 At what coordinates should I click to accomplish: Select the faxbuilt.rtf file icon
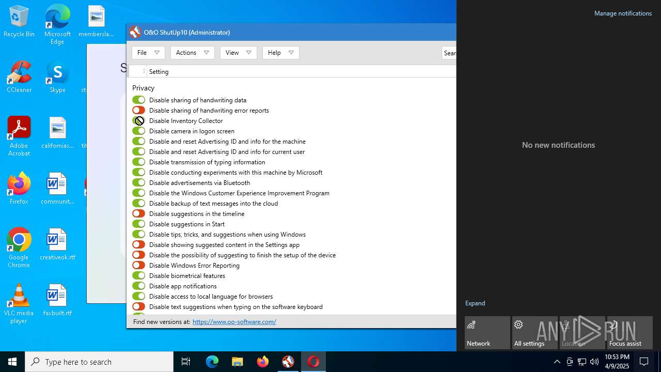tap(57, 300)
